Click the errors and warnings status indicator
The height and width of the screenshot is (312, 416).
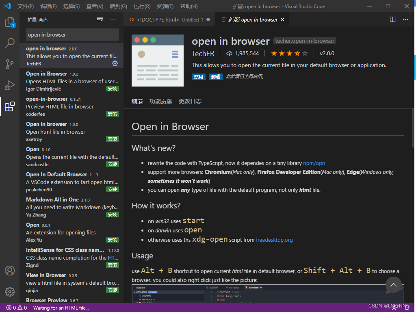point(17,308)
